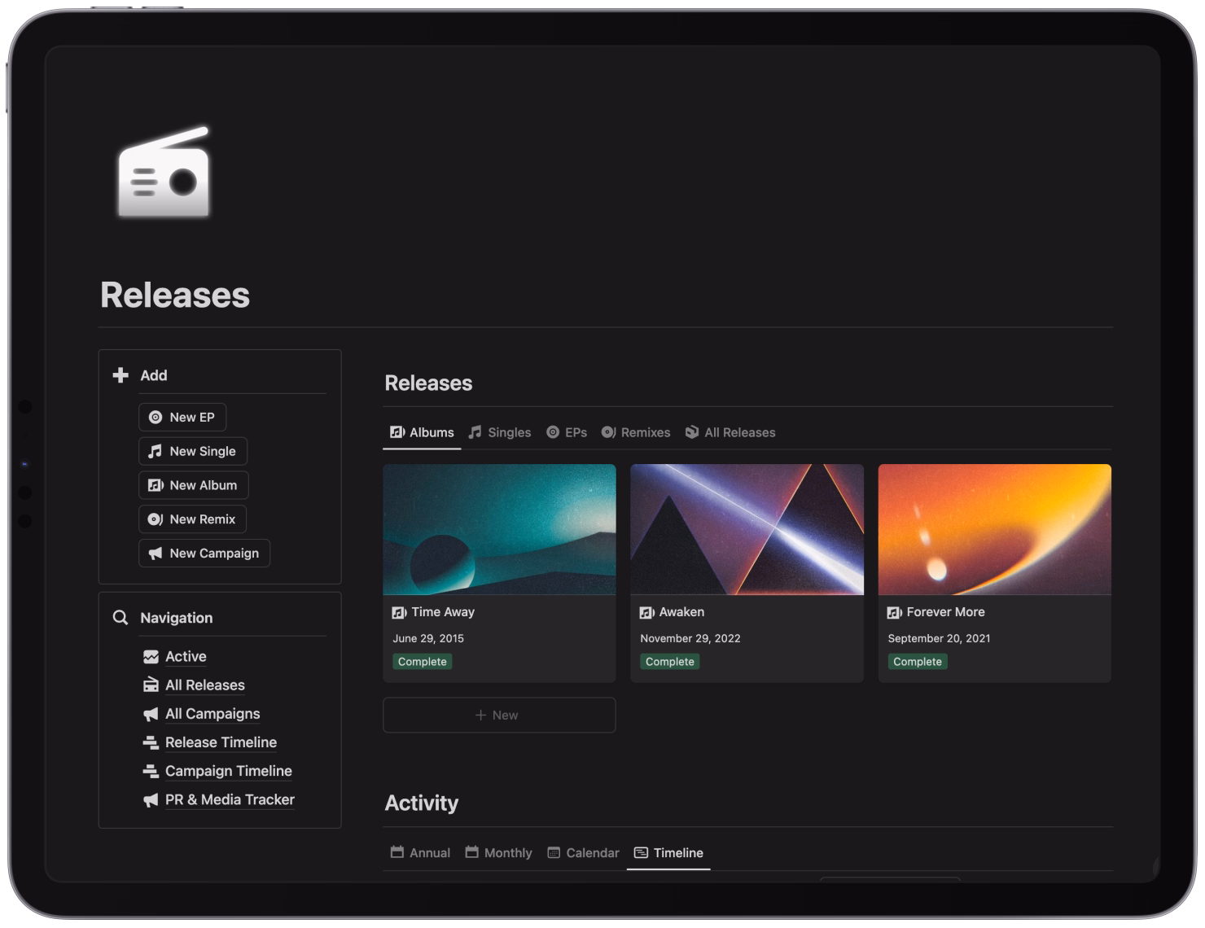Click the chart icon next to Active

[x=151, y=656]
